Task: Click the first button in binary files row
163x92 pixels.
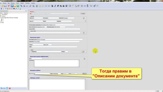Action: 83,74
